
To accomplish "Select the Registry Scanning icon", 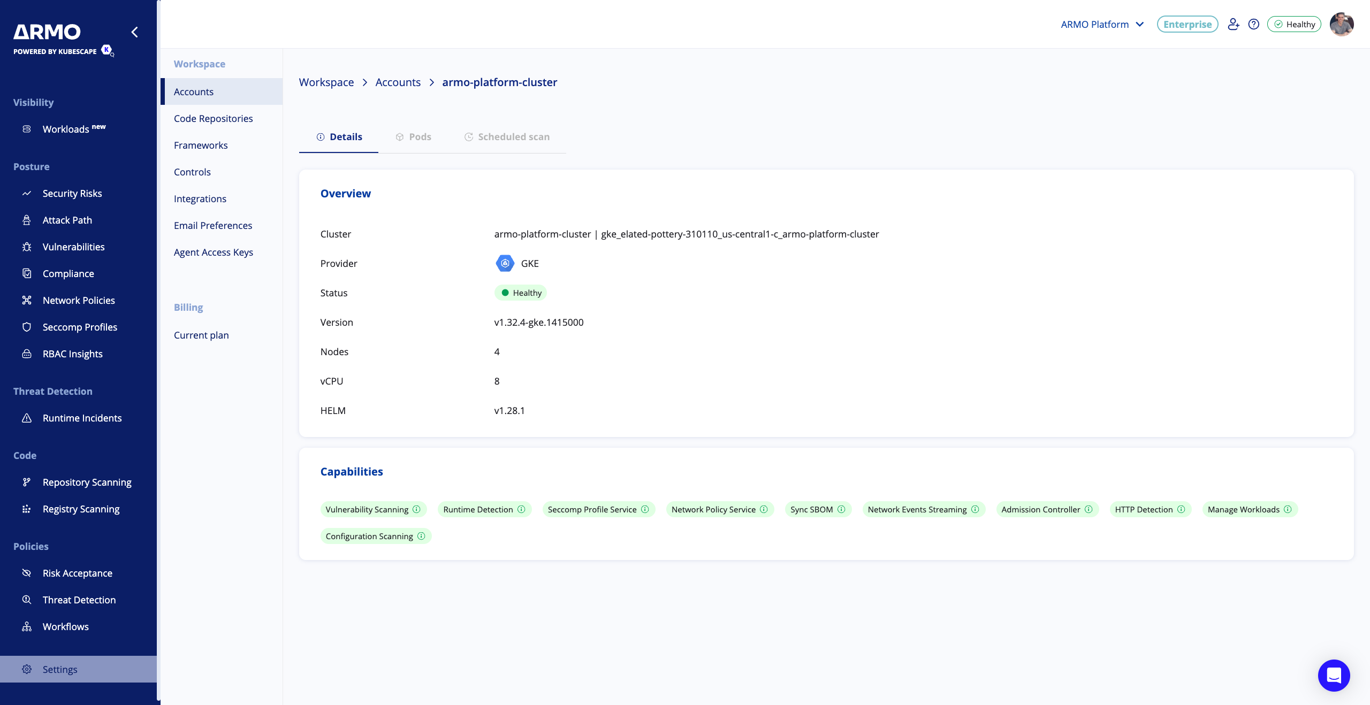I will (27, 509).
